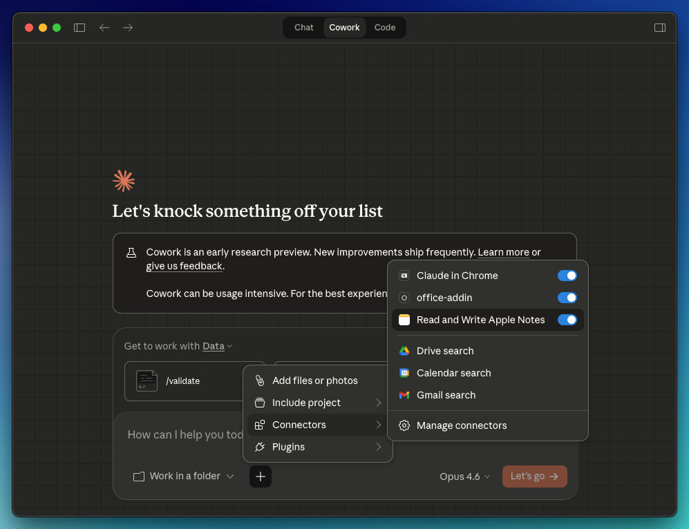Click the Claude in Chrome icon
This screenshot has width=689, height=529.
(x=404, y=276)
